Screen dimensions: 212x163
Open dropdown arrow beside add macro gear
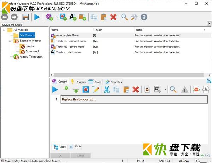click(57, 17)
